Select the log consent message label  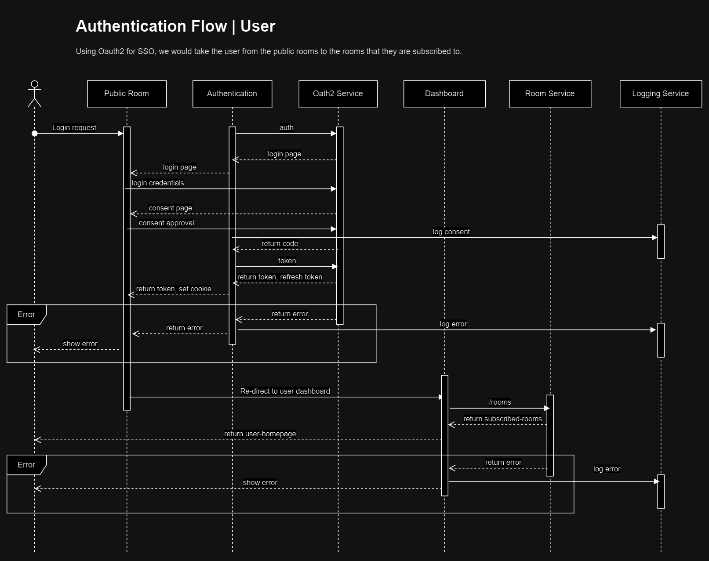click(x=451, y=232)
